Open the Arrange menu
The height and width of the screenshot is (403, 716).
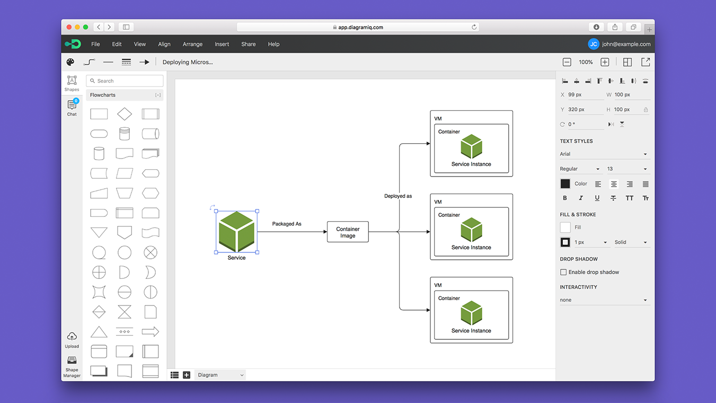[x=192, y=44]
